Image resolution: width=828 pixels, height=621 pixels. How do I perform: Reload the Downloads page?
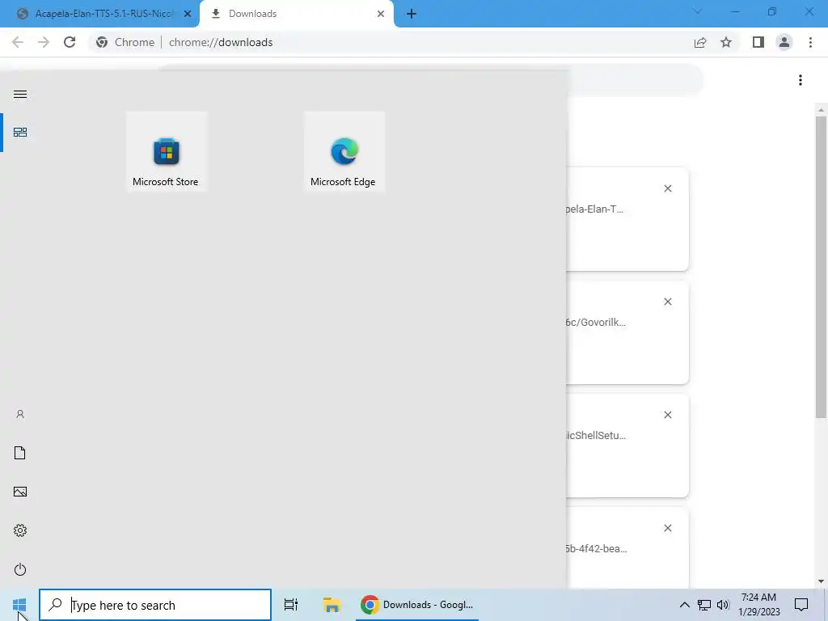tap(70, 42)
